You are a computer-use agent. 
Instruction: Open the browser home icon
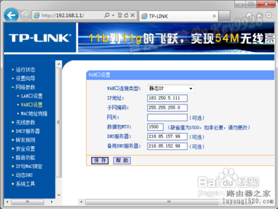(x=249, y=16)
